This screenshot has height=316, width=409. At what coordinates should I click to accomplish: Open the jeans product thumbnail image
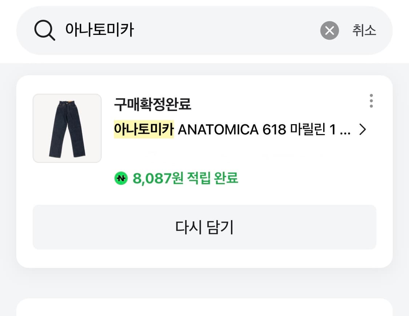click(x=67, y=128)
